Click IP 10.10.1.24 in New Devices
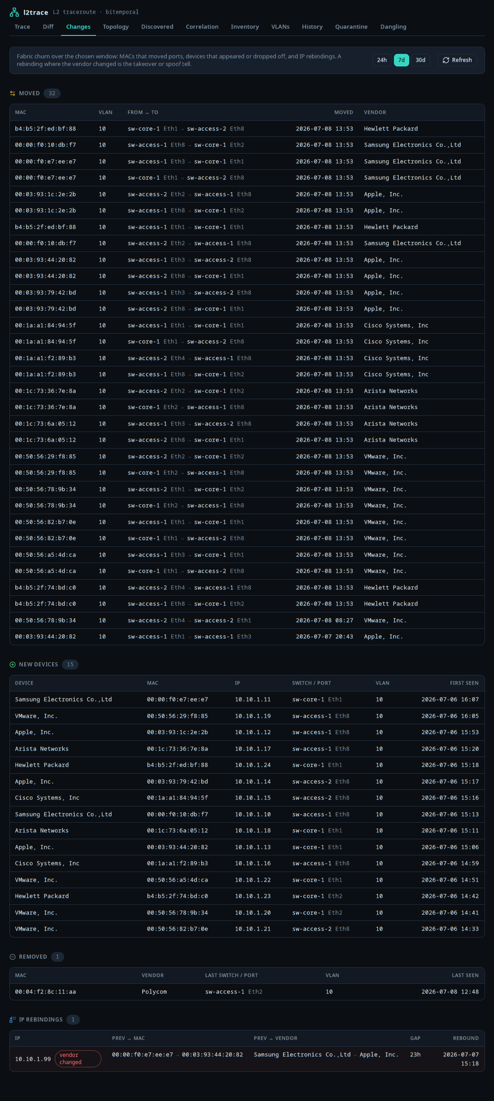Viewport: 494px width, 1101px height. pos(253,765)
